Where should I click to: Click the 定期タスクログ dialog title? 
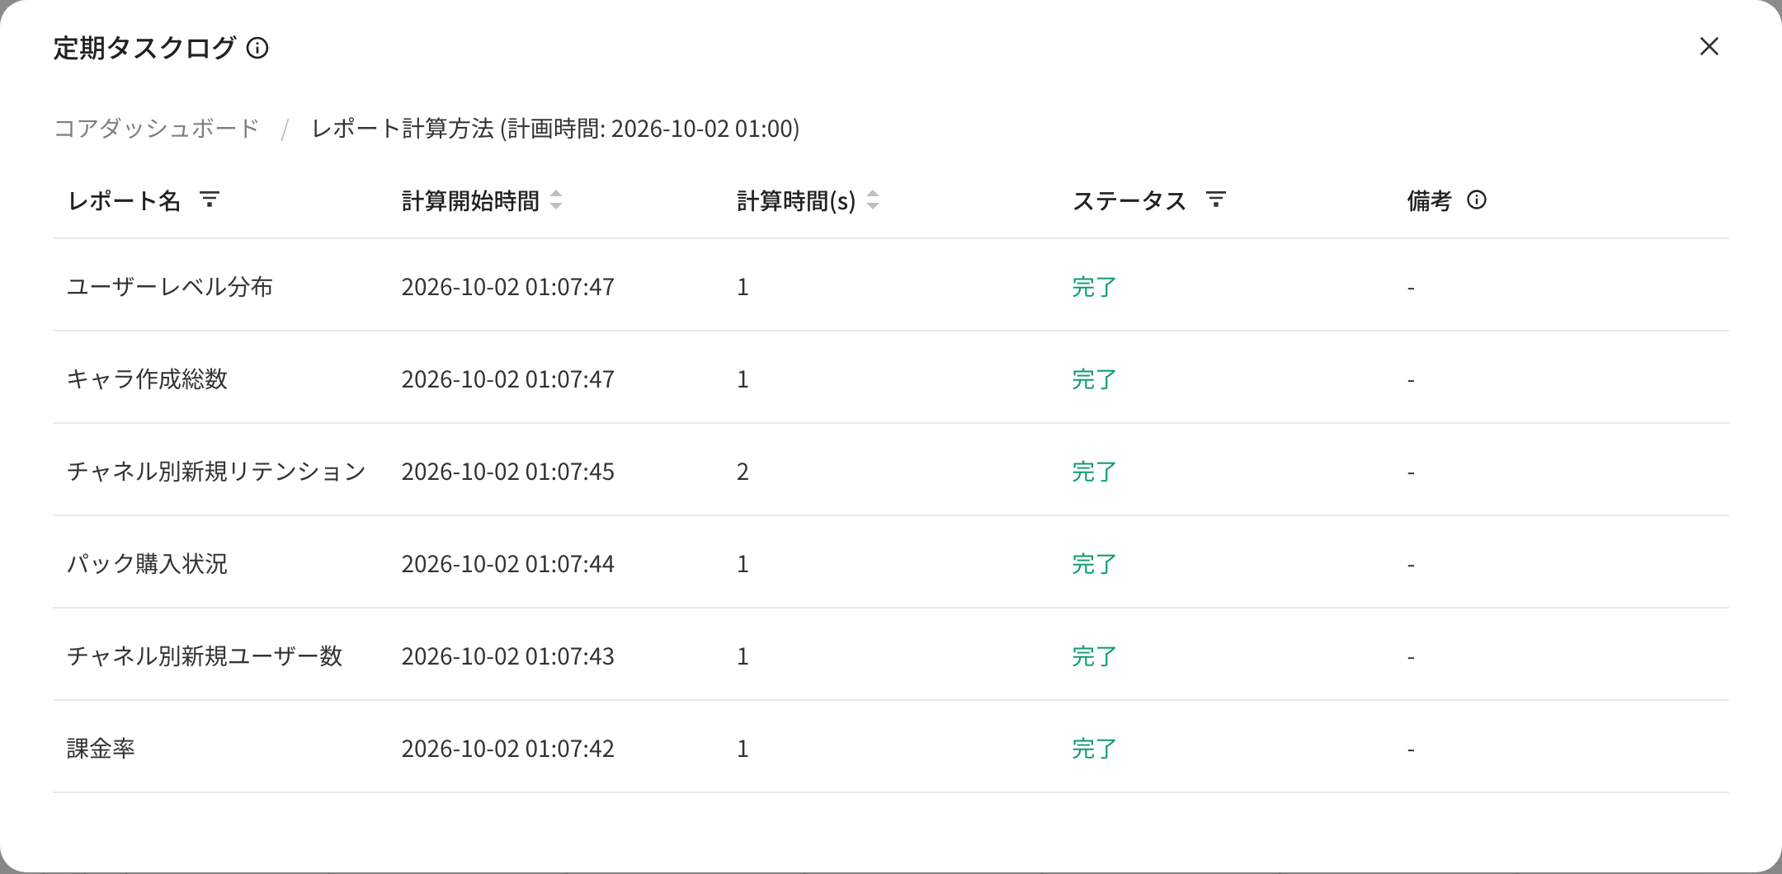(144, 48)
